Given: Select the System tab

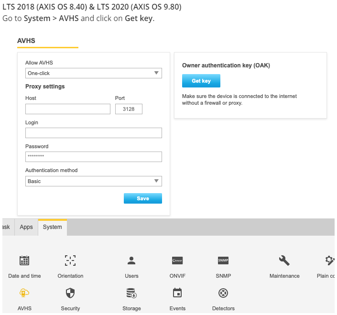Looking at the screenshot, I should (x=53, y=227).
